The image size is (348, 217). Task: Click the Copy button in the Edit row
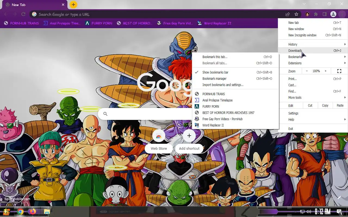pyautogui.click(x=325, y=106)
